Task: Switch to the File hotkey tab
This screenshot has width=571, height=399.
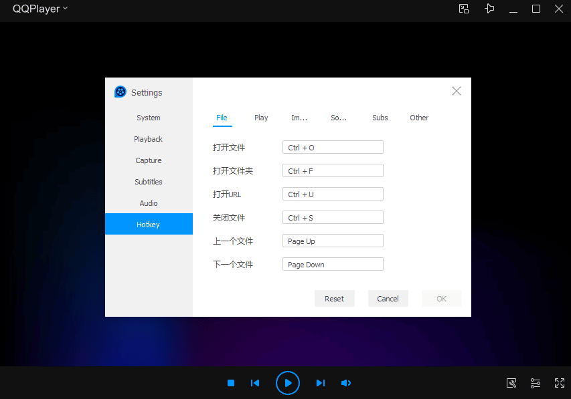Action: pos(222,118)
